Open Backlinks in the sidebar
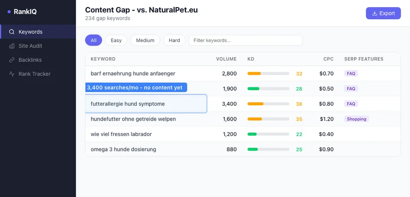The width and height of the screenshot is (410, 197). tap(38, 60)
